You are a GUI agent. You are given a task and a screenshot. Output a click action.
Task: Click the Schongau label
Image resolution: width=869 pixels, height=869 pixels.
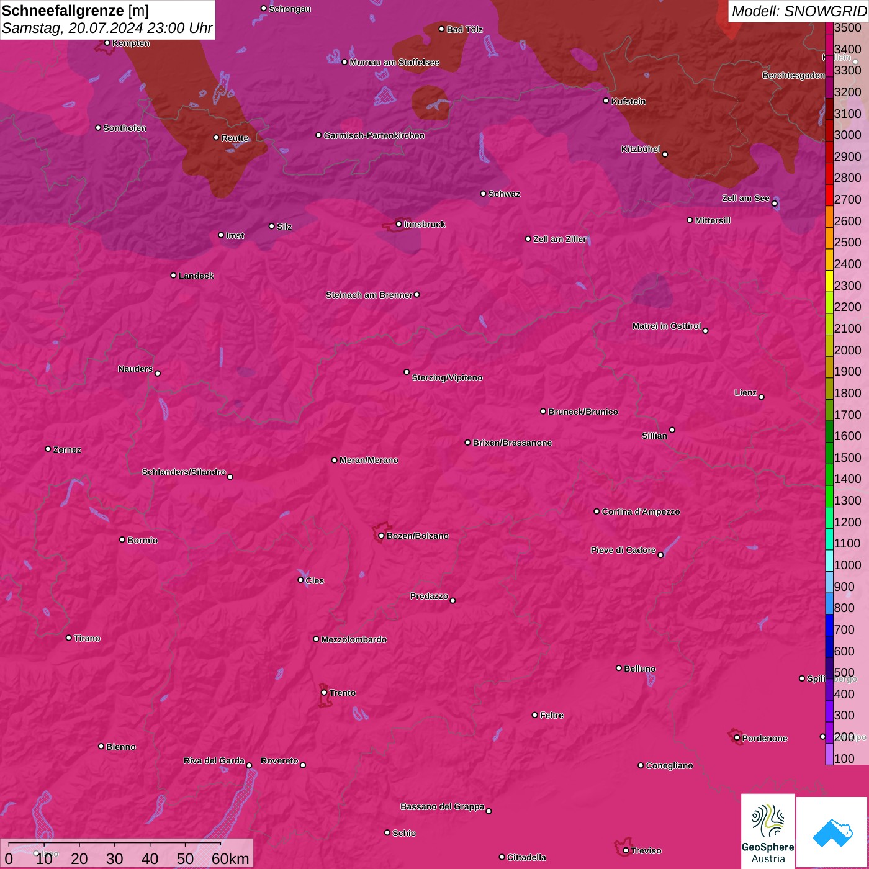[290, 9]
